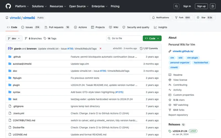This screenshot has width=221, height=138.
Task: Click the clock history icon beside 1,137 Commits
Action: pos(141,49)
